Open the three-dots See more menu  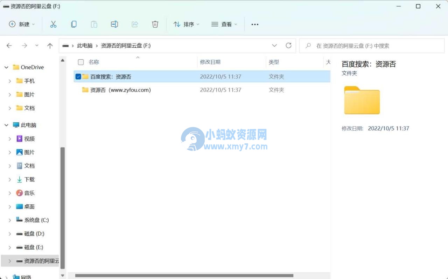coord(255,24)
